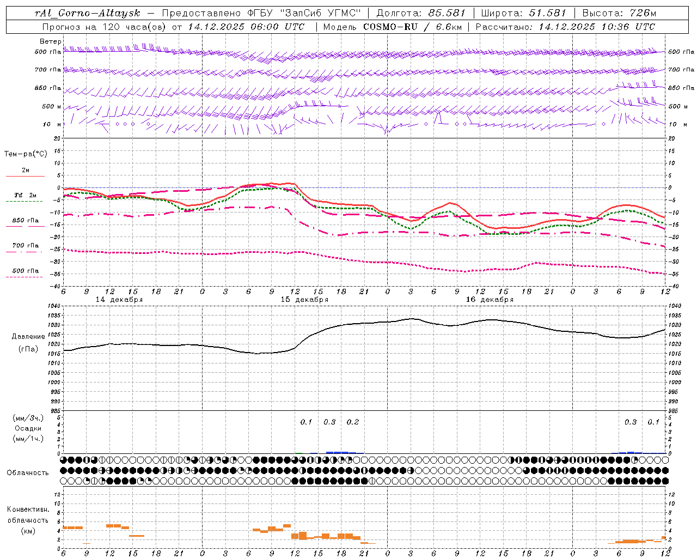
Task: Click the Тем-ра(°C) temperature label
Action: (26, 154)
